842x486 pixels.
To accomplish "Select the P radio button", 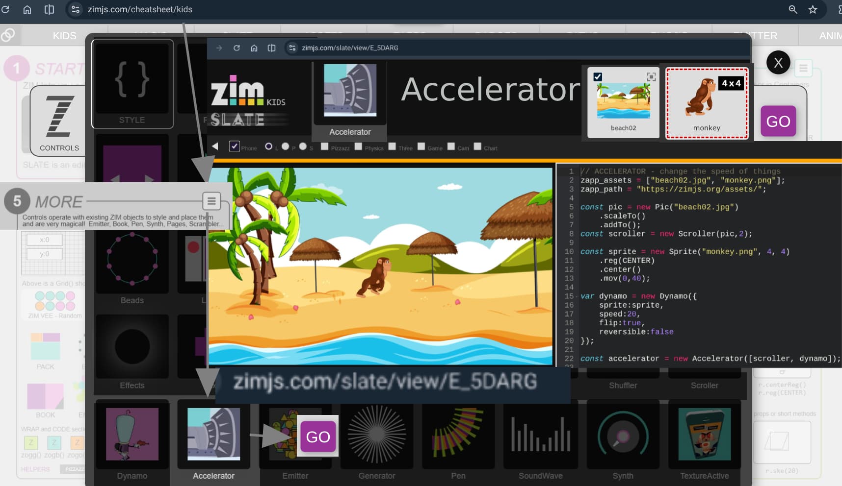I will click(x=286, y=146).
